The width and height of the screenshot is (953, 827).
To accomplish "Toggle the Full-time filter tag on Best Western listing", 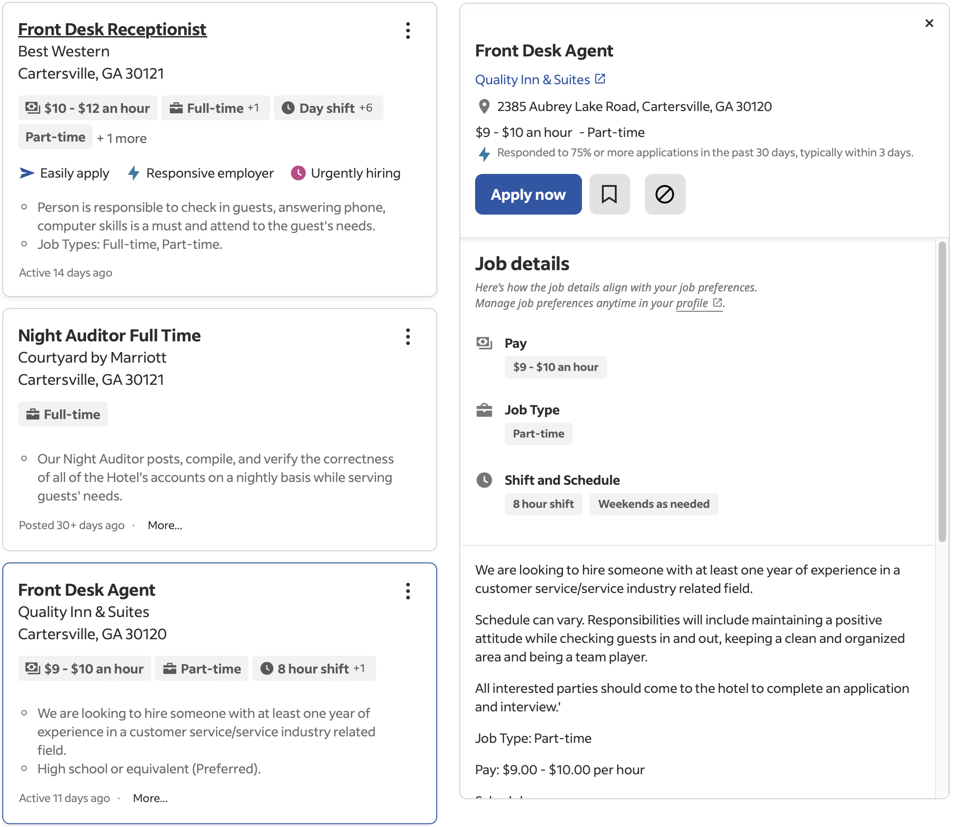I will tap(214, 106).
